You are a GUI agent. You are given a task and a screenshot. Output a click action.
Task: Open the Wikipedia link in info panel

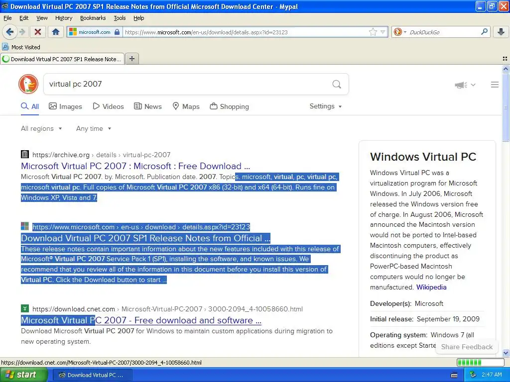click(431, 287)
